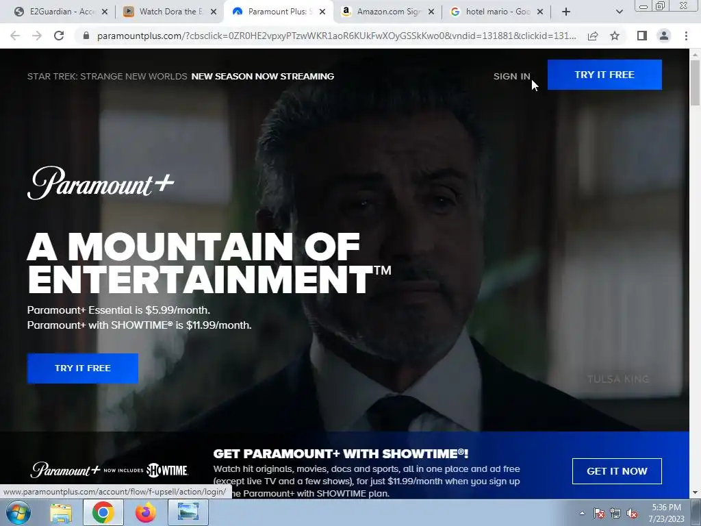Click the scrollbar down arrow
This screenshot has width=701, height=526.
point(695,493)
